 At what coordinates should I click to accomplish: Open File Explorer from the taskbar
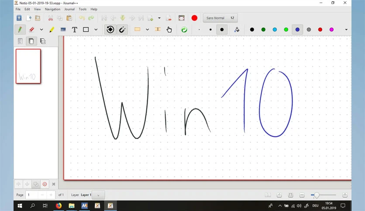tap(72, 206)
